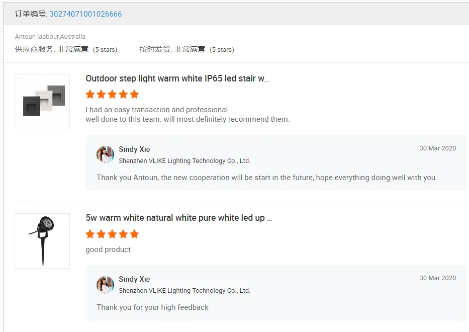Click Sindy Xie name in first reply
The height and width of the screenshot is (332, 469).
[x=134, y=149]
